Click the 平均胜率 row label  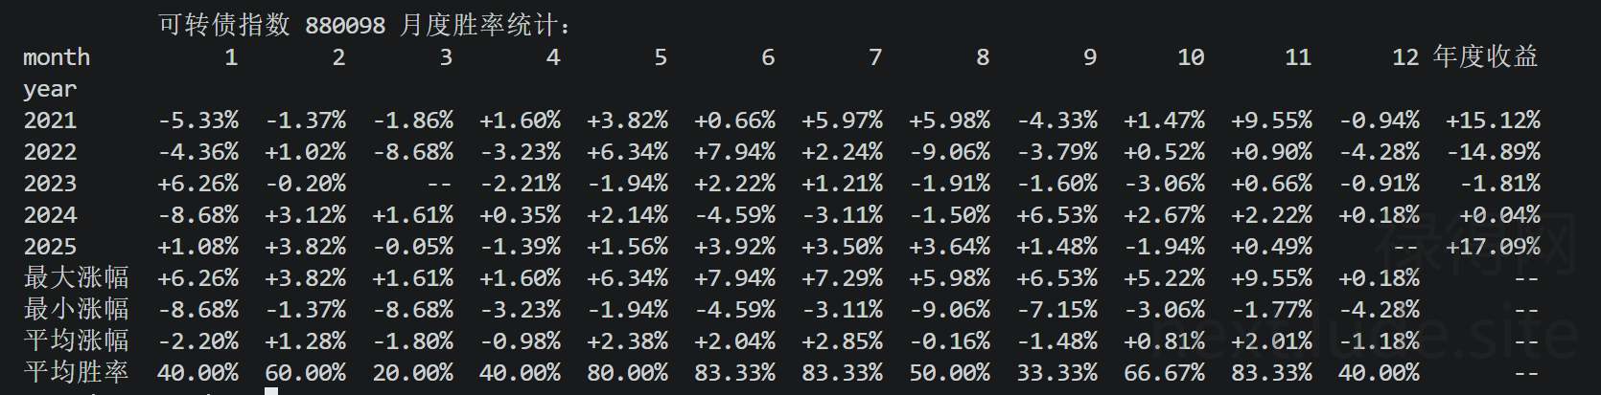click(x=76, y=373)
